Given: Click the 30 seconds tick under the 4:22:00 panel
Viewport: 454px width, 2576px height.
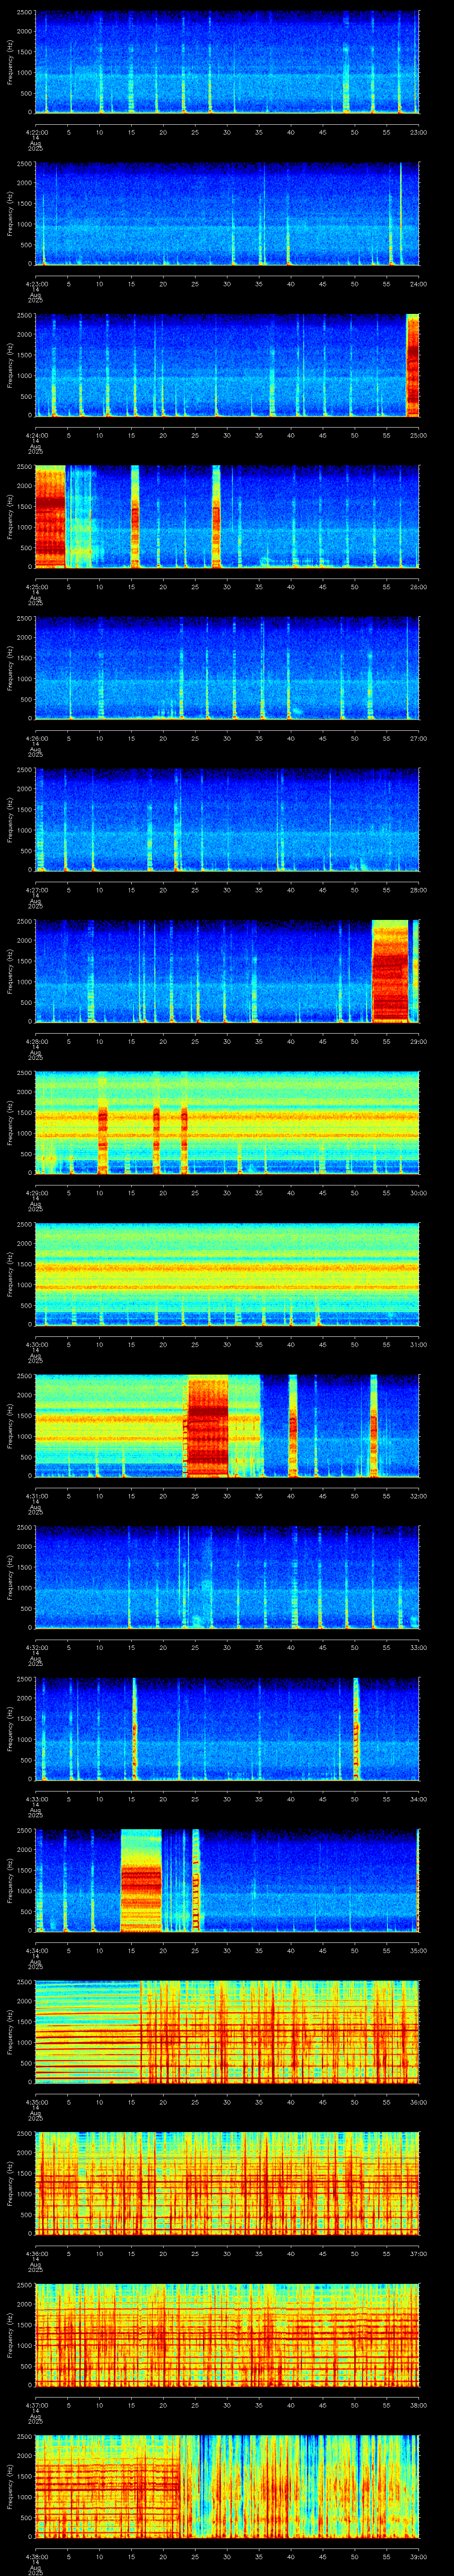Looking at the screenshot, I should (227, 132).
